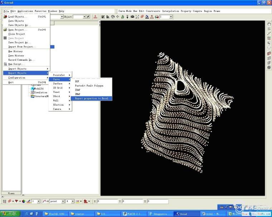The width and height of the screenshot is (272, 217).
Task: Open the point style dropdown
Action: [63, 201]
